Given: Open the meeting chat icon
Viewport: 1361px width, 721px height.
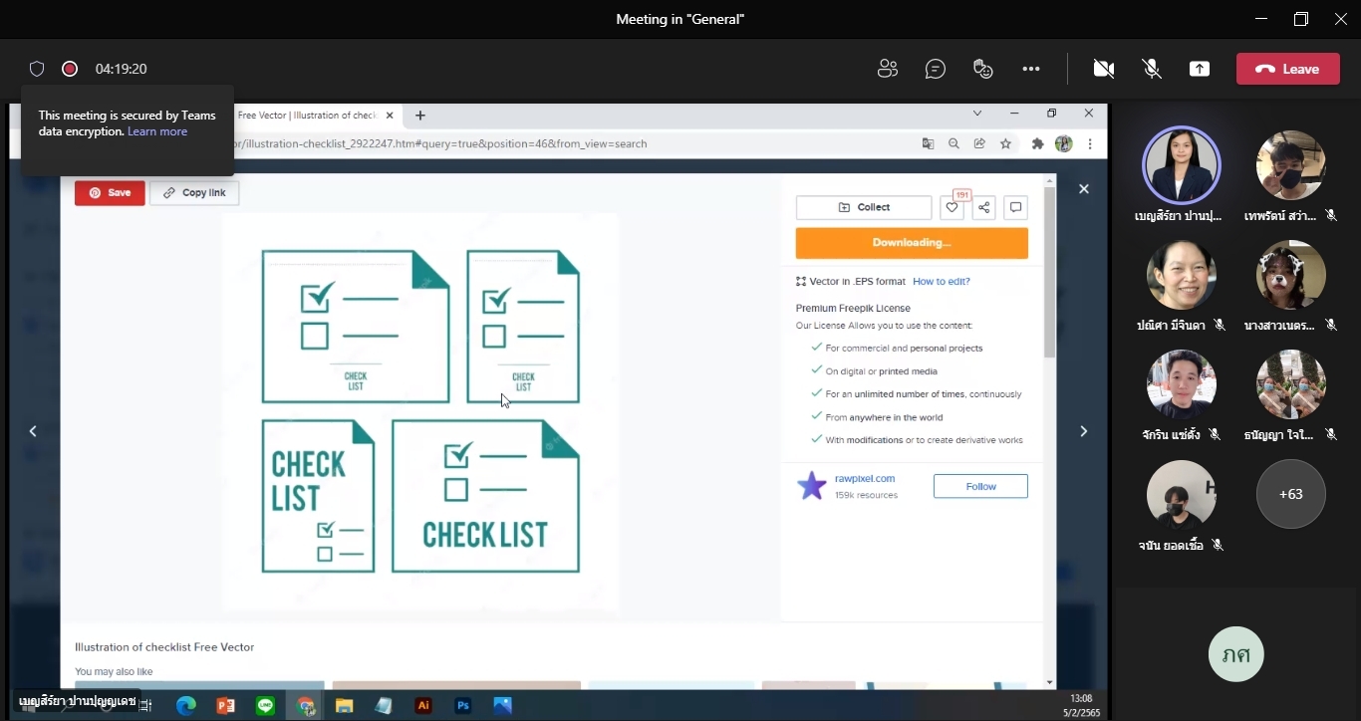Looking at the screenshot, I should [935, 69].
